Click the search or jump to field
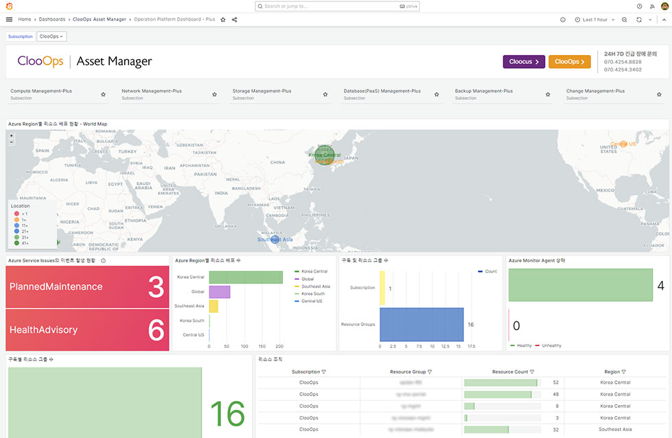Screen dimensions: 672x438 [337, 6]
